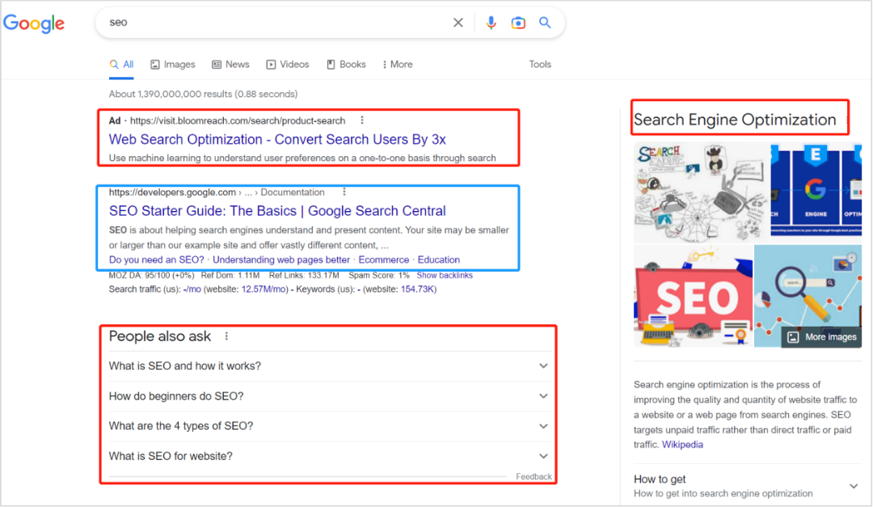Click the blue magnifier search button
This screenshot has height=507, width=873.
(x=545, y=23)
